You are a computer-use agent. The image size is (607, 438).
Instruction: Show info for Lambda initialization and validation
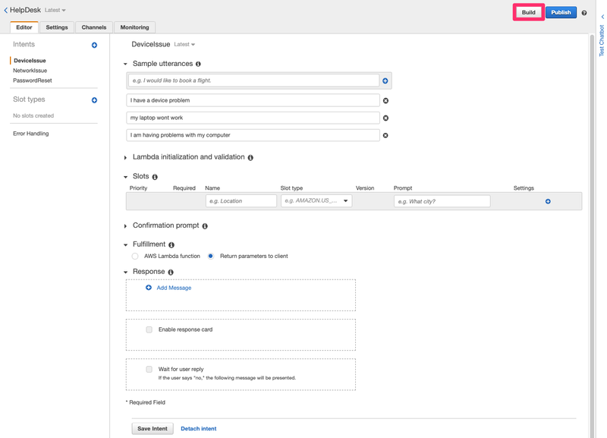[250, 158]
